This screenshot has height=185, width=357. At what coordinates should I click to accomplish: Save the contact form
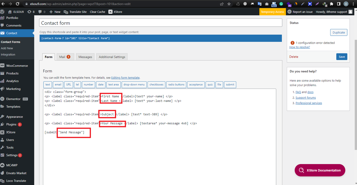pos(342,57)
